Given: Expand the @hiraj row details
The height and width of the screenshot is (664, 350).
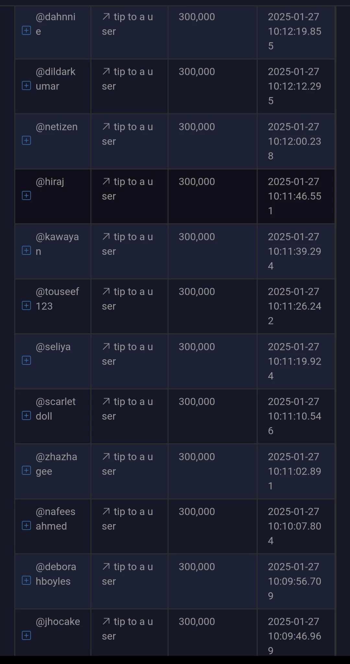Looking at the screenshot, I should click(x=26, y=195).
